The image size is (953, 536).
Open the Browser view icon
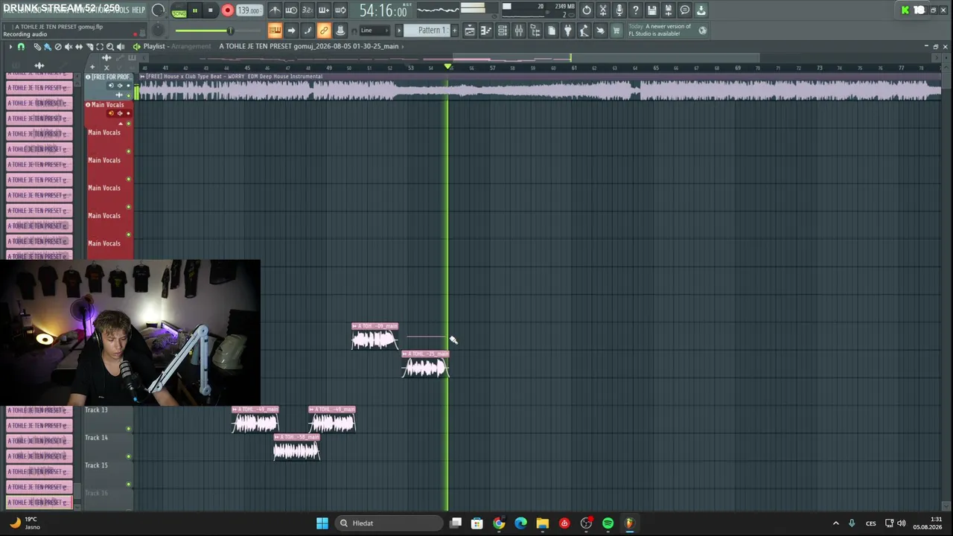click(x=535, y=31)
